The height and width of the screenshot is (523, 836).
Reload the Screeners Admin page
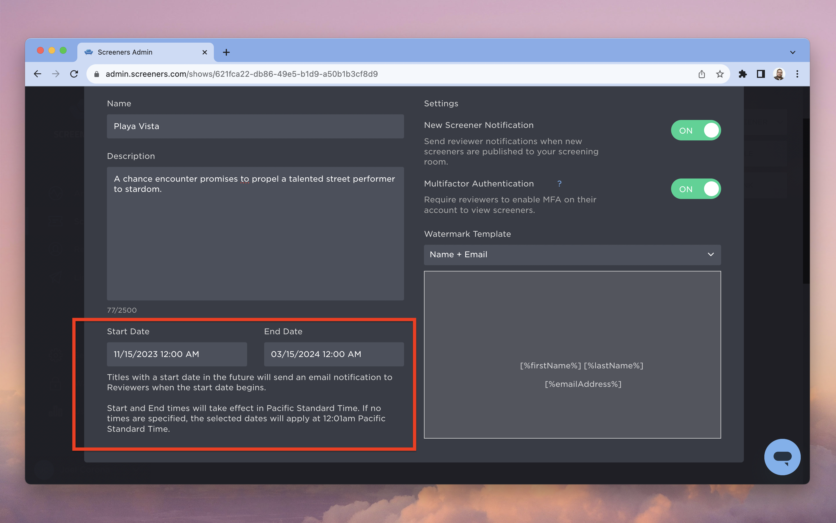pos(74,74)
